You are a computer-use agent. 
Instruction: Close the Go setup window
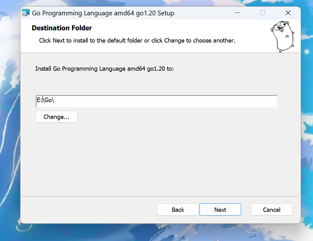[x=288, y=13]
